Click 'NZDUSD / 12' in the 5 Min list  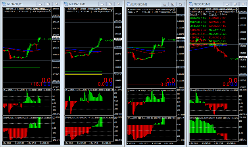coord(217,41)
